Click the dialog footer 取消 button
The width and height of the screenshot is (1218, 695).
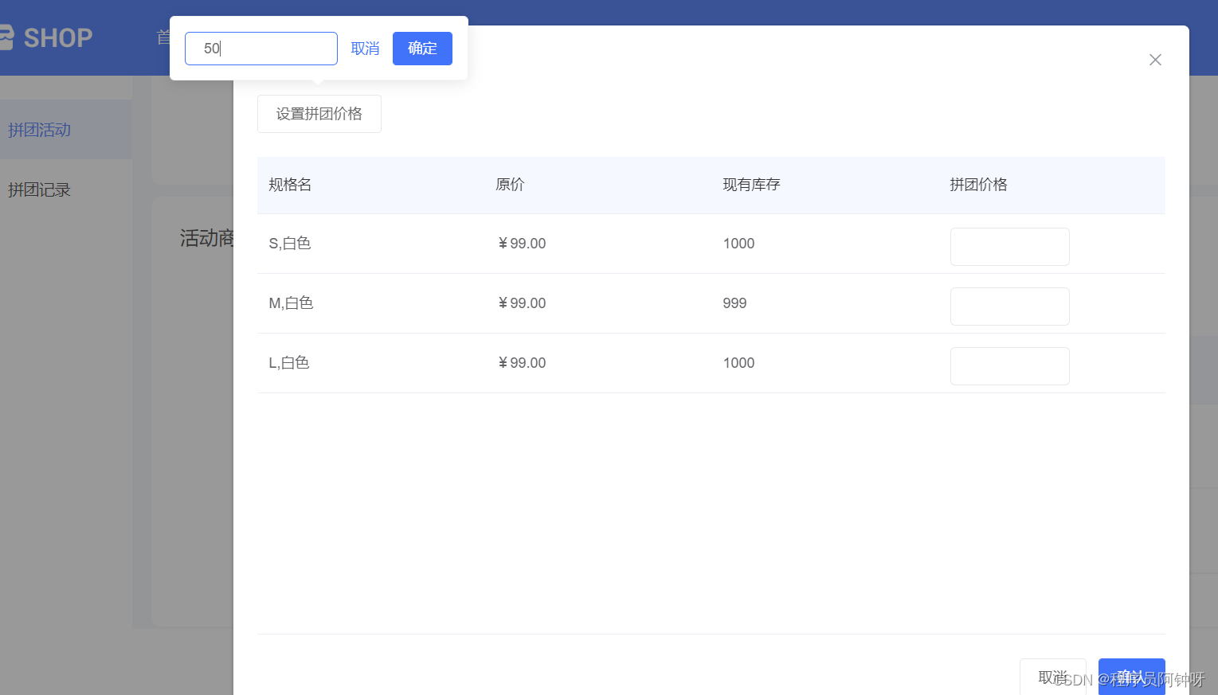1052,677
